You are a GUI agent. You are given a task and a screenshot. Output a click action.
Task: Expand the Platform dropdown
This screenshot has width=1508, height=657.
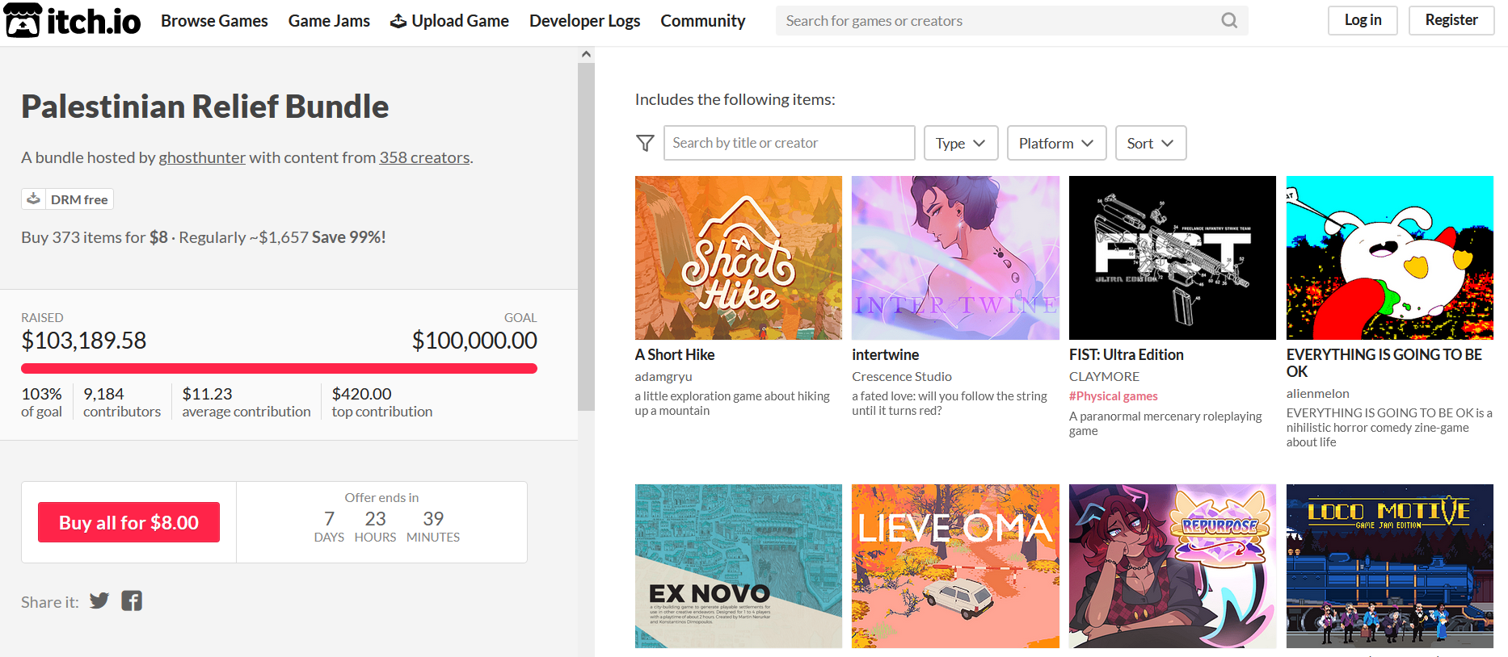pyautogui.click(x=1056, y=143)
